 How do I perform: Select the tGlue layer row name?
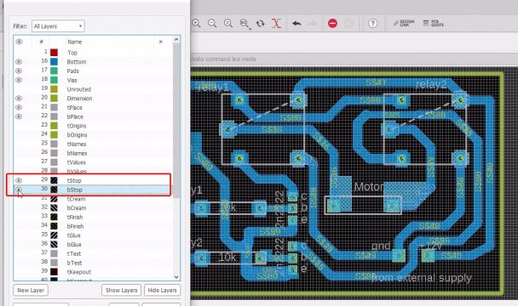click(73, 235)
